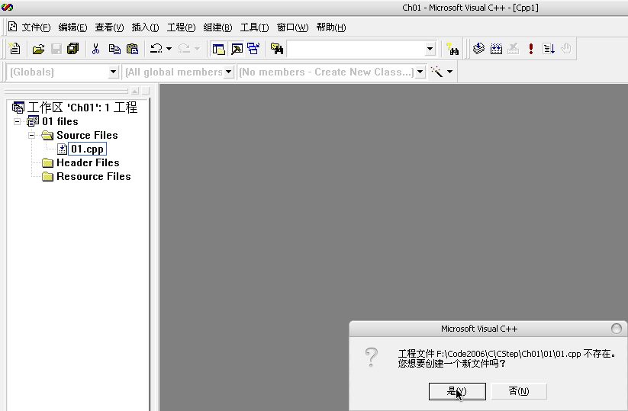Image resolution: width=628 pixels, height=411 pixels.
Task: Open the 组建(B) menu
Action: [x=217, y=27]
